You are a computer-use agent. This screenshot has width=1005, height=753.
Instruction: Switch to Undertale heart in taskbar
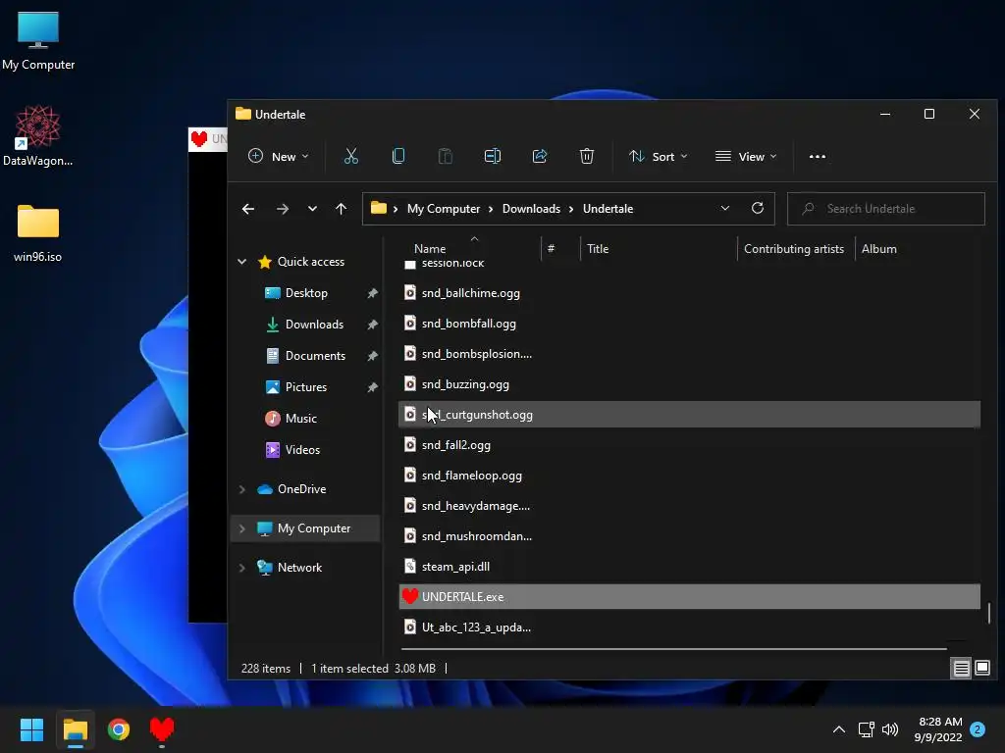(162, 729)
